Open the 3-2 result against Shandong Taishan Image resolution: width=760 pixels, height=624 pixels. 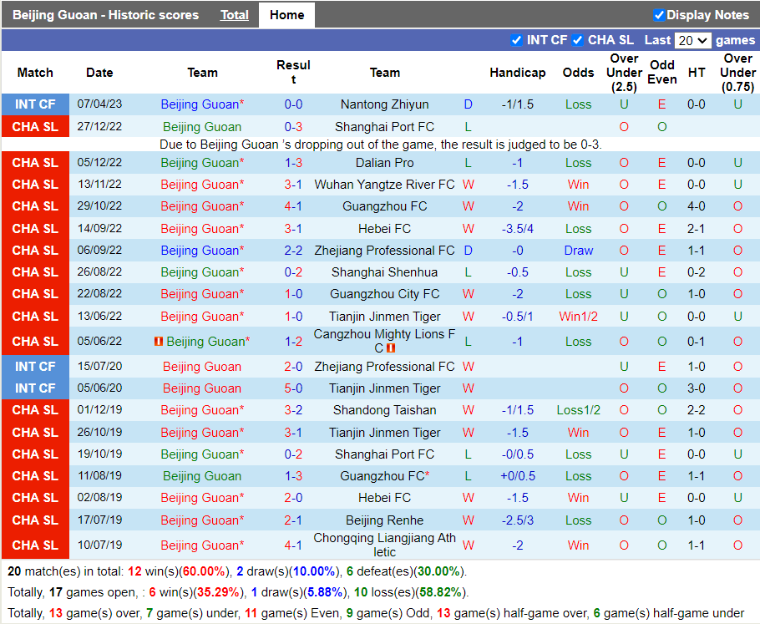point(293,410)
